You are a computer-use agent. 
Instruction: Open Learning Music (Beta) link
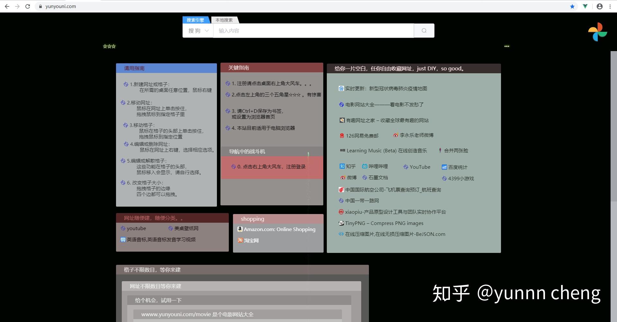383,150
